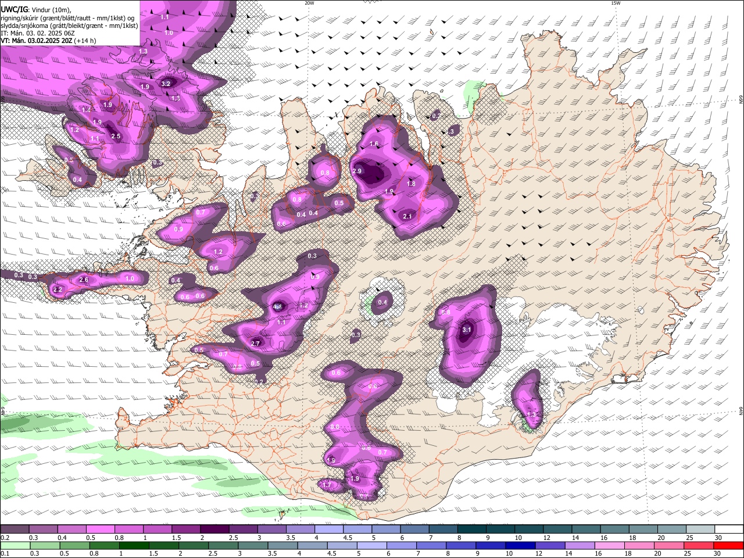This screenshot has height=558, width=744.
Task: Pick the lower-legend green swatch starting at 0.5
Action: click(74, 545)
